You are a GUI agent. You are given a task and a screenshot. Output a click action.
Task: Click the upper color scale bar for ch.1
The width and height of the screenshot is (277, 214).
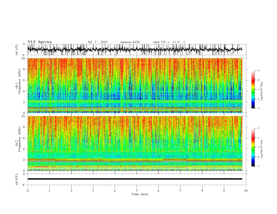point(253,90)
